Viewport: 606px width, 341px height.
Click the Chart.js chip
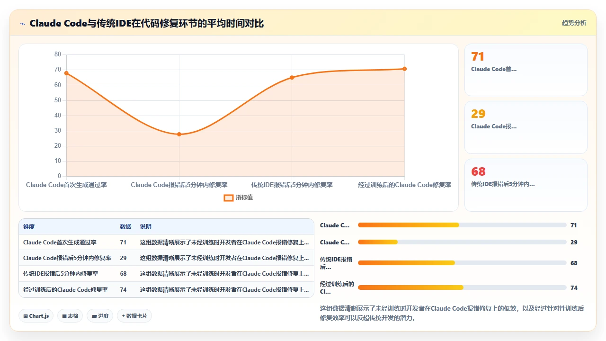coord(36,316)
